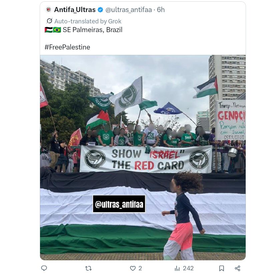Screen dimensions: 267x274
Task: Open the view analytics bar chart icon
Action: click(177, 268)
